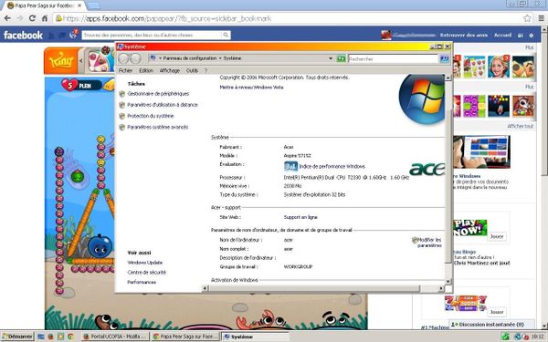Click the Rechercher field in Système window
Viewport: 548px width, 342px height.
393,59
